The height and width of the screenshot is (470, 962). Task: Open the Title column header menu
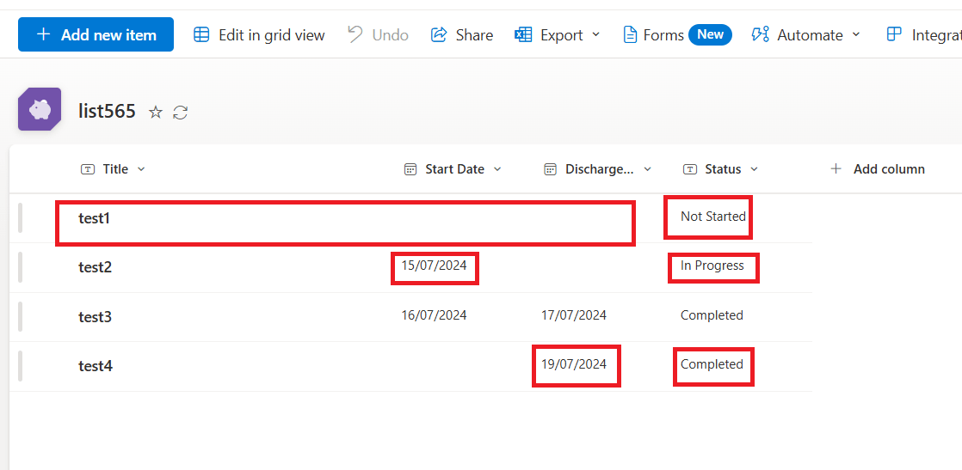pyautogui.click(x=113, y=169)
